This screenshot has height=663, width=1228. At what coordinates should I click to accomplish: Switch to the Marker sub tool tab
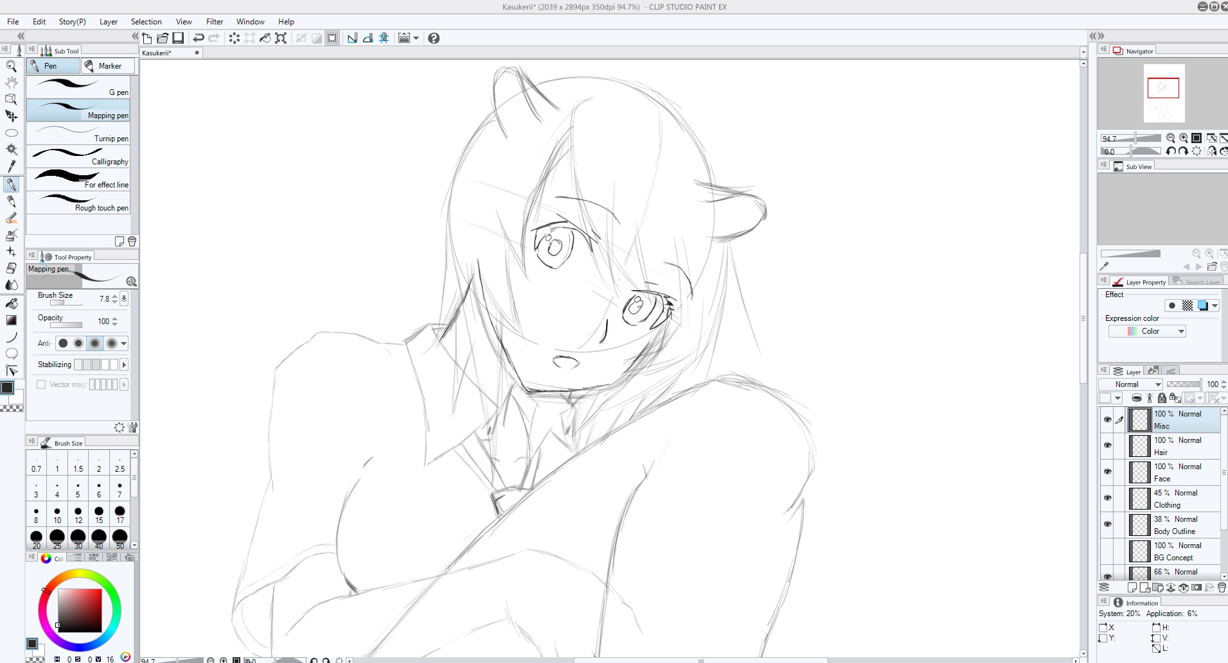click(x=109, y=65)
